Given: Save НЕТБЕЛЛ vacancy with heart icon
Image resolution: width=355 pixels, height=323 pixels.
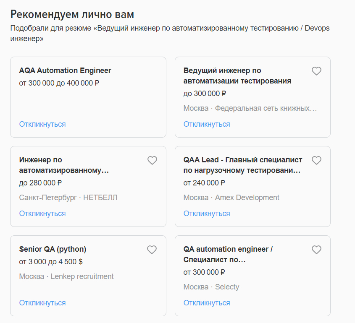Looking at the screenshot, I should [152, 160].
